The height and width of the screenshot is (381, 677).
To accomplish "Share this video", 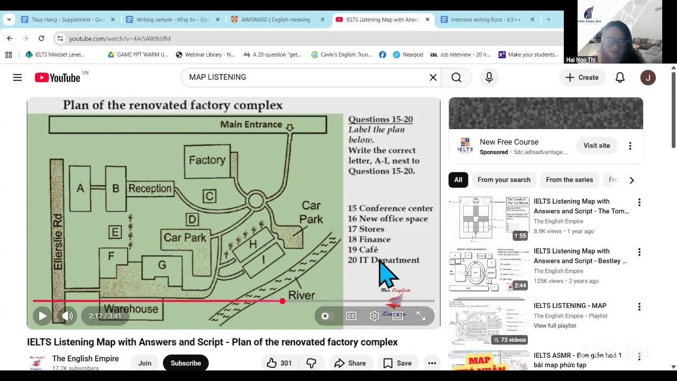I will click(350, 363).
